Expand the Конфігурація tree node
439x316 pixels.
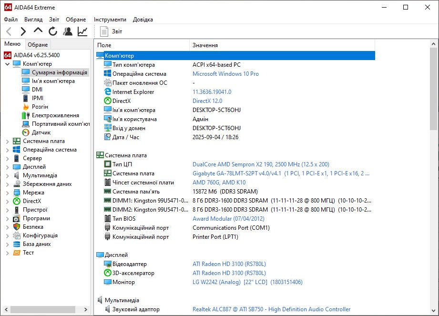tap(8, 235)
